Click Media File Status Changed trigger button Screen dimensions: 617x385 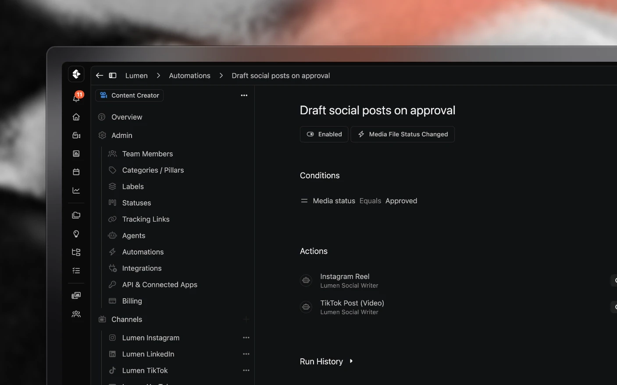pos(403,134)
